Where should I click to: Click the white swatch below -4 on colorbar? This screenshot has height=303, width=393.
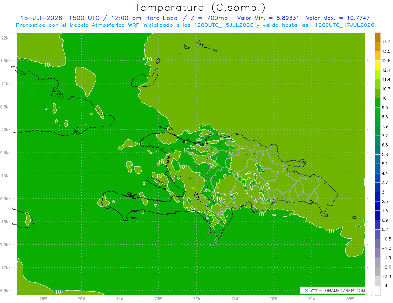378,291
